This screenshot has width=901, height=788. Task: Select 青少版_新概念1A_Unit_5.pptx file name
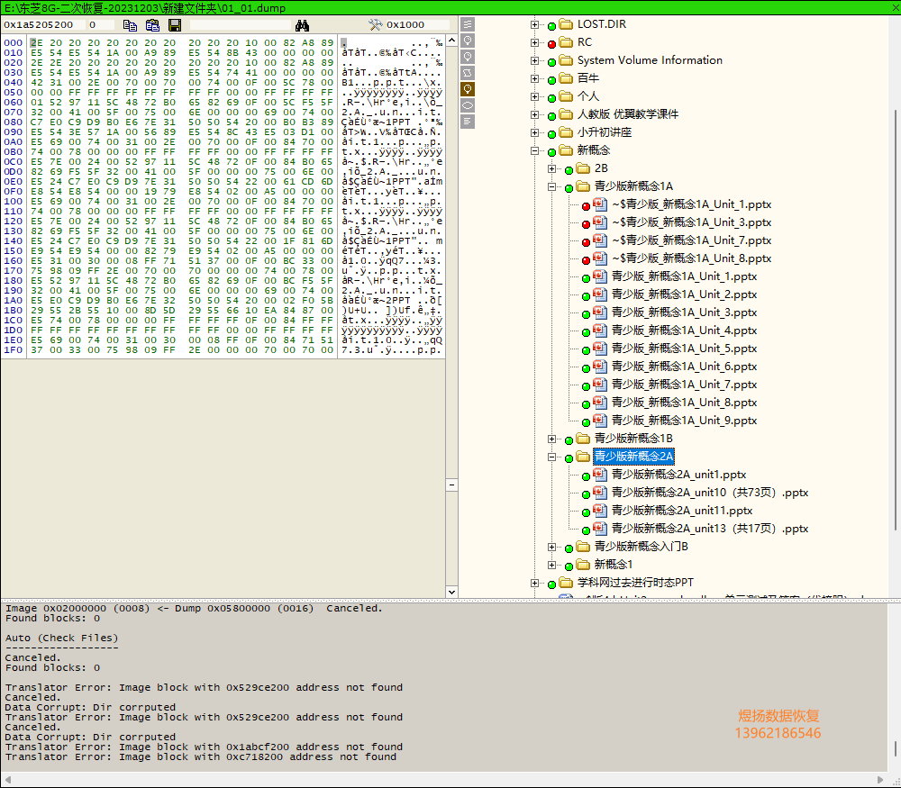[685, 349]
